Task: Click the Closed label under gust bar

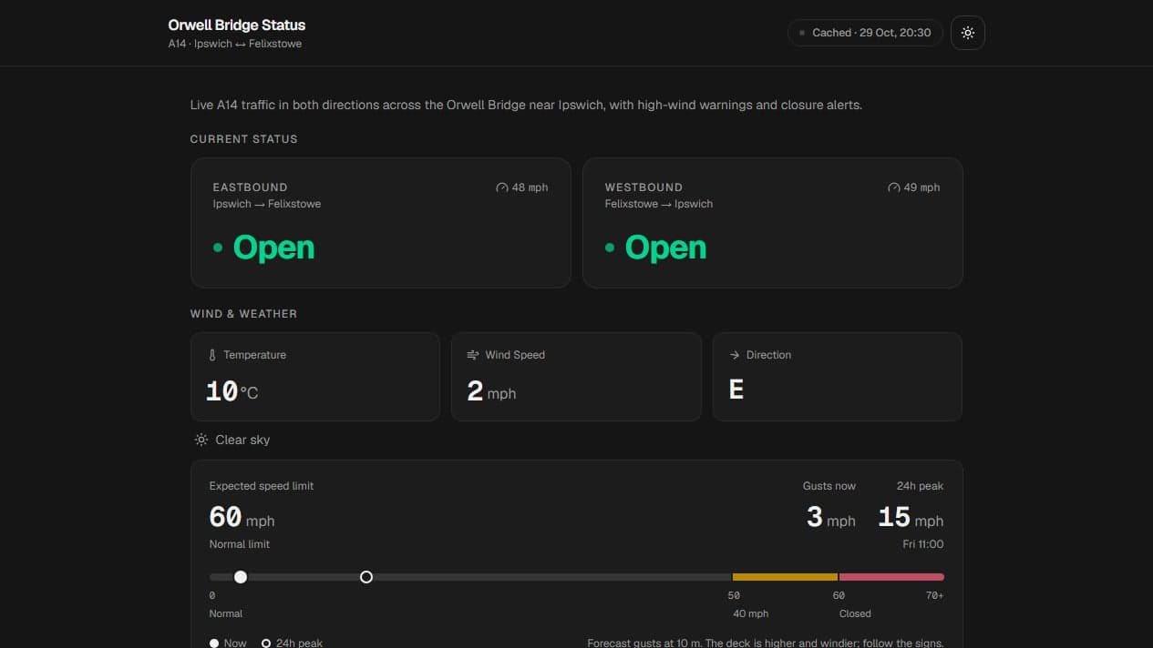Action: coord(855,613)
